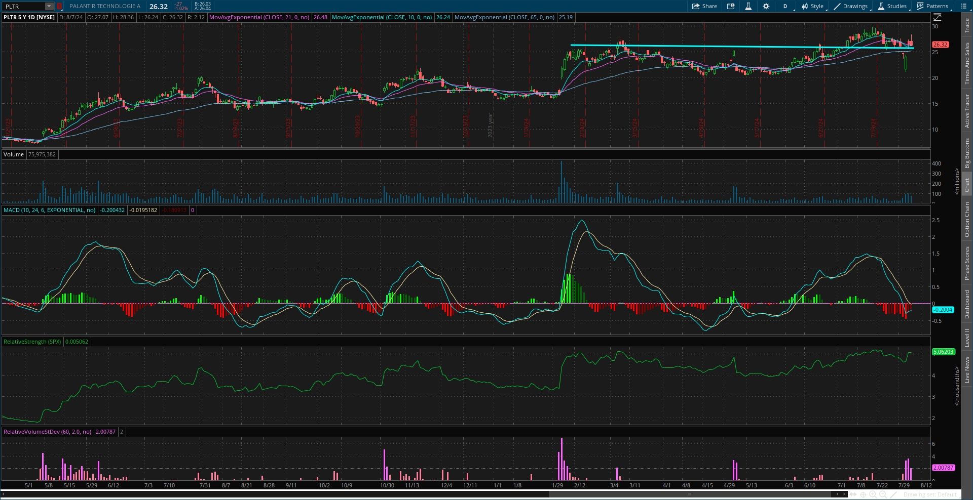Open the Patterns dropdown menu
Screen dimensions: 973x500
pos(933,7)
